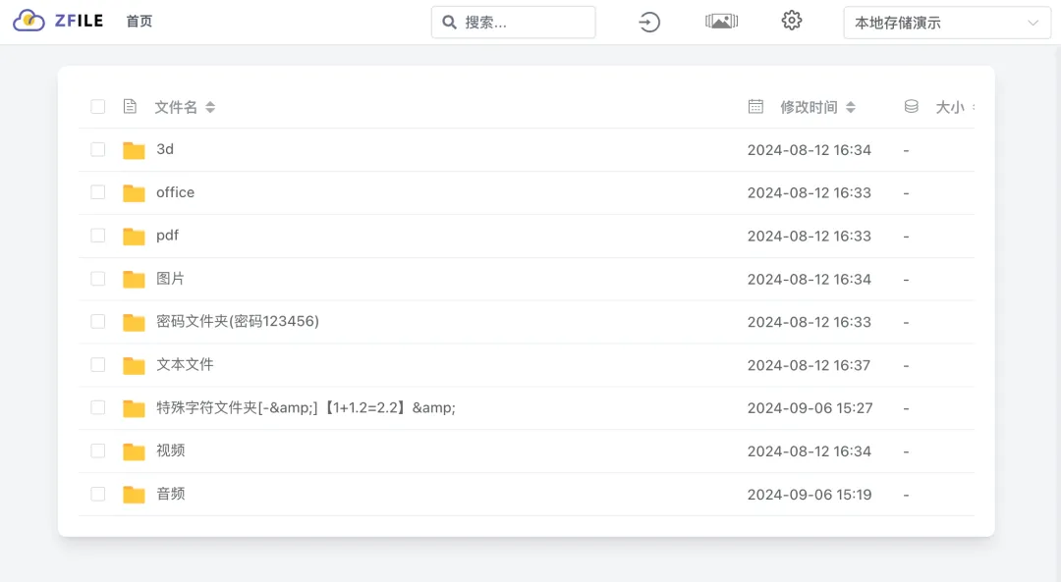The height and width of the screenshot is (582, 1061).
Task: Click the magnifier search icon
Action: (x=449, y=23)
